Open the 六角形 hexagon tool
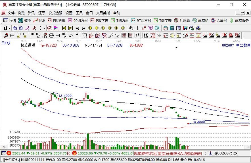This screenshot has width=251, height=163. pos(219,20)
